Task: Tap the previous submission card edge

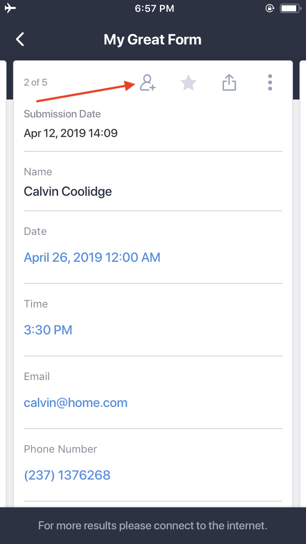Action: coord(3,285)
